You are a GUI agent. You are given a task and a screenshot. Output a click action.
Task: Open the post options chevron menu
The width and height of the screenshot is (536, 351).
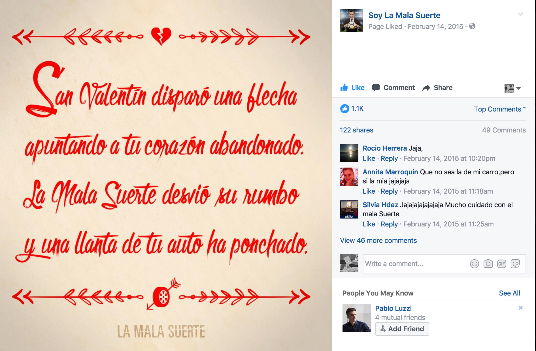(x=520, y=14)
